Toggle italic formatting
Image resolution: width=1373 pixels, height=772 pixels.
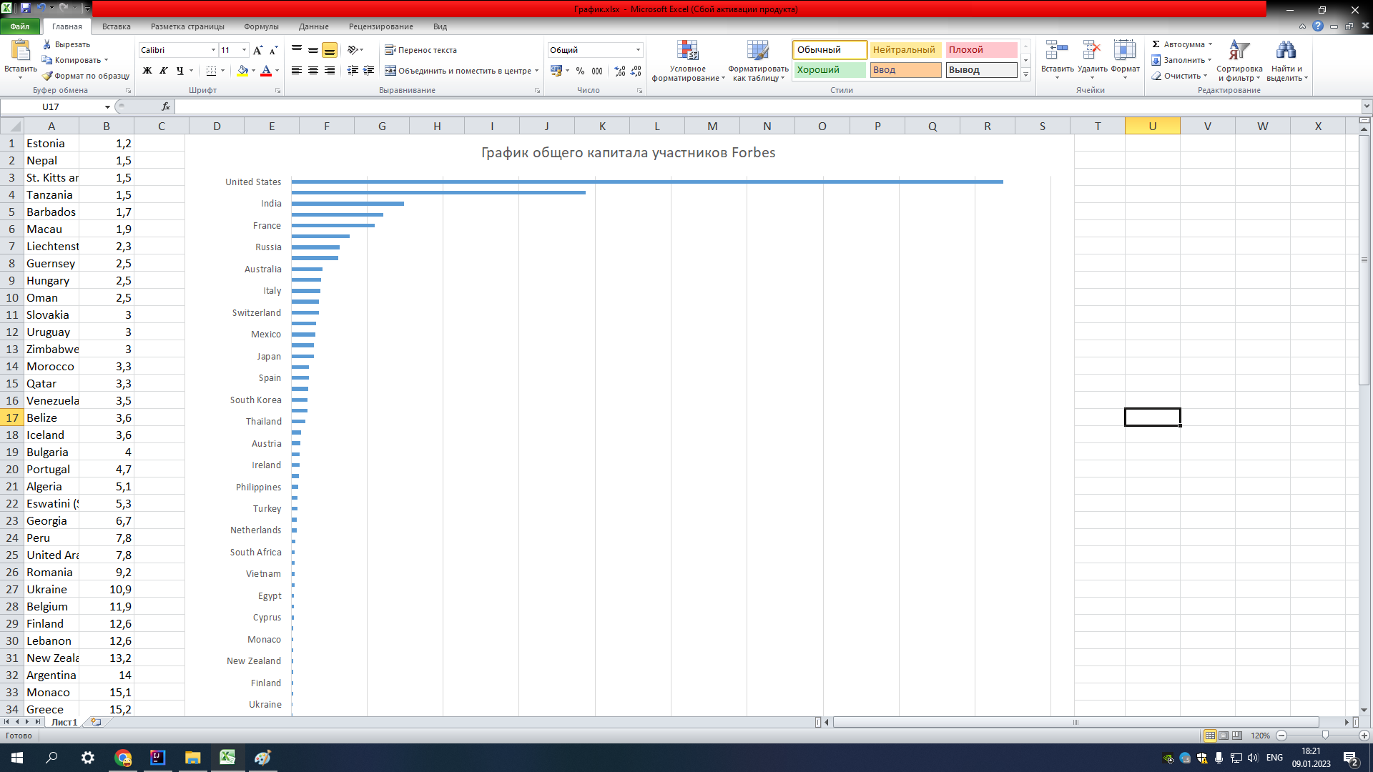click(164, 71)
